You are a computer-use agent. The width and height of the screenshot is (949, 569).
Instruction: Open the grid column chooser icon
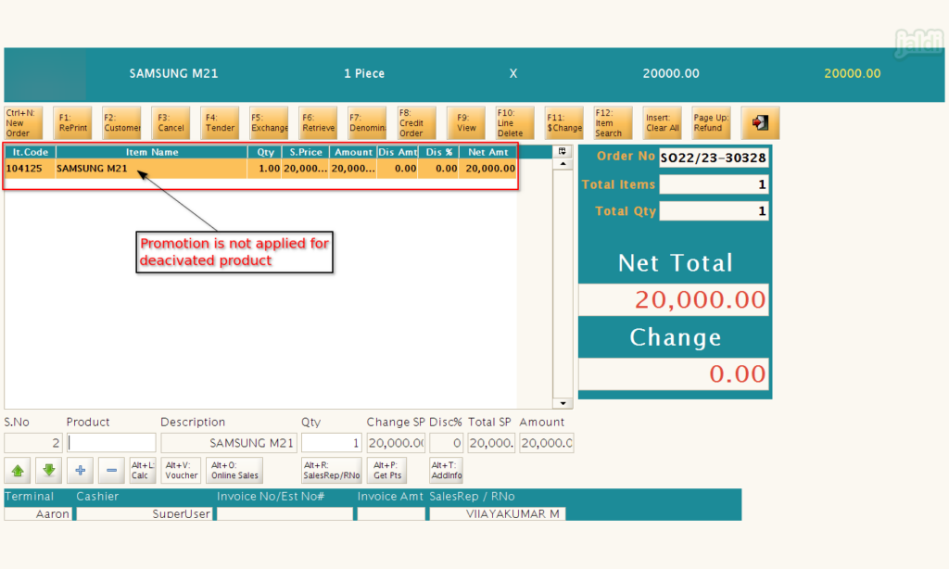[563, 151]
